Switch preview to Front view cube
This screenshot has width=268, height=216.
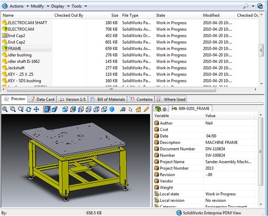point(65,110)
